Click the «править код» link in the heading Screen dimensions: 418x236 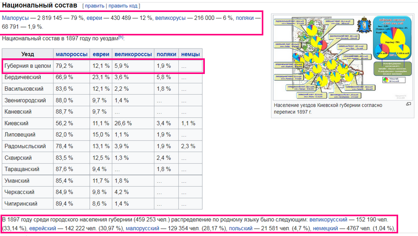pyautogui.click(x=123, y=5)
